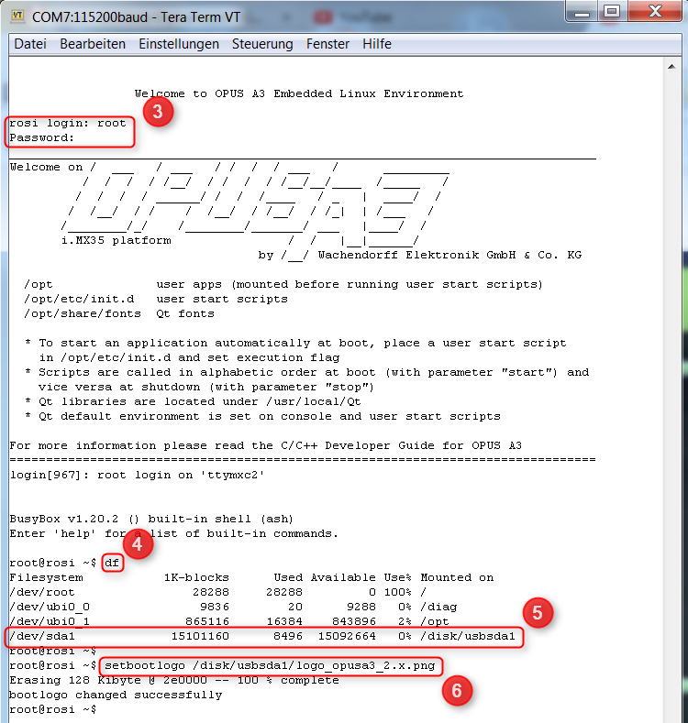The height and width of the screenshot is (723, 688).
Task: Open the Hilfe menu
Action: coord(377,44)
